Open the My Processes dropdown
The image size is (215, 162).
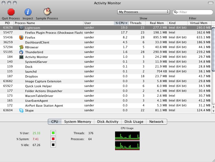(143, 12)
